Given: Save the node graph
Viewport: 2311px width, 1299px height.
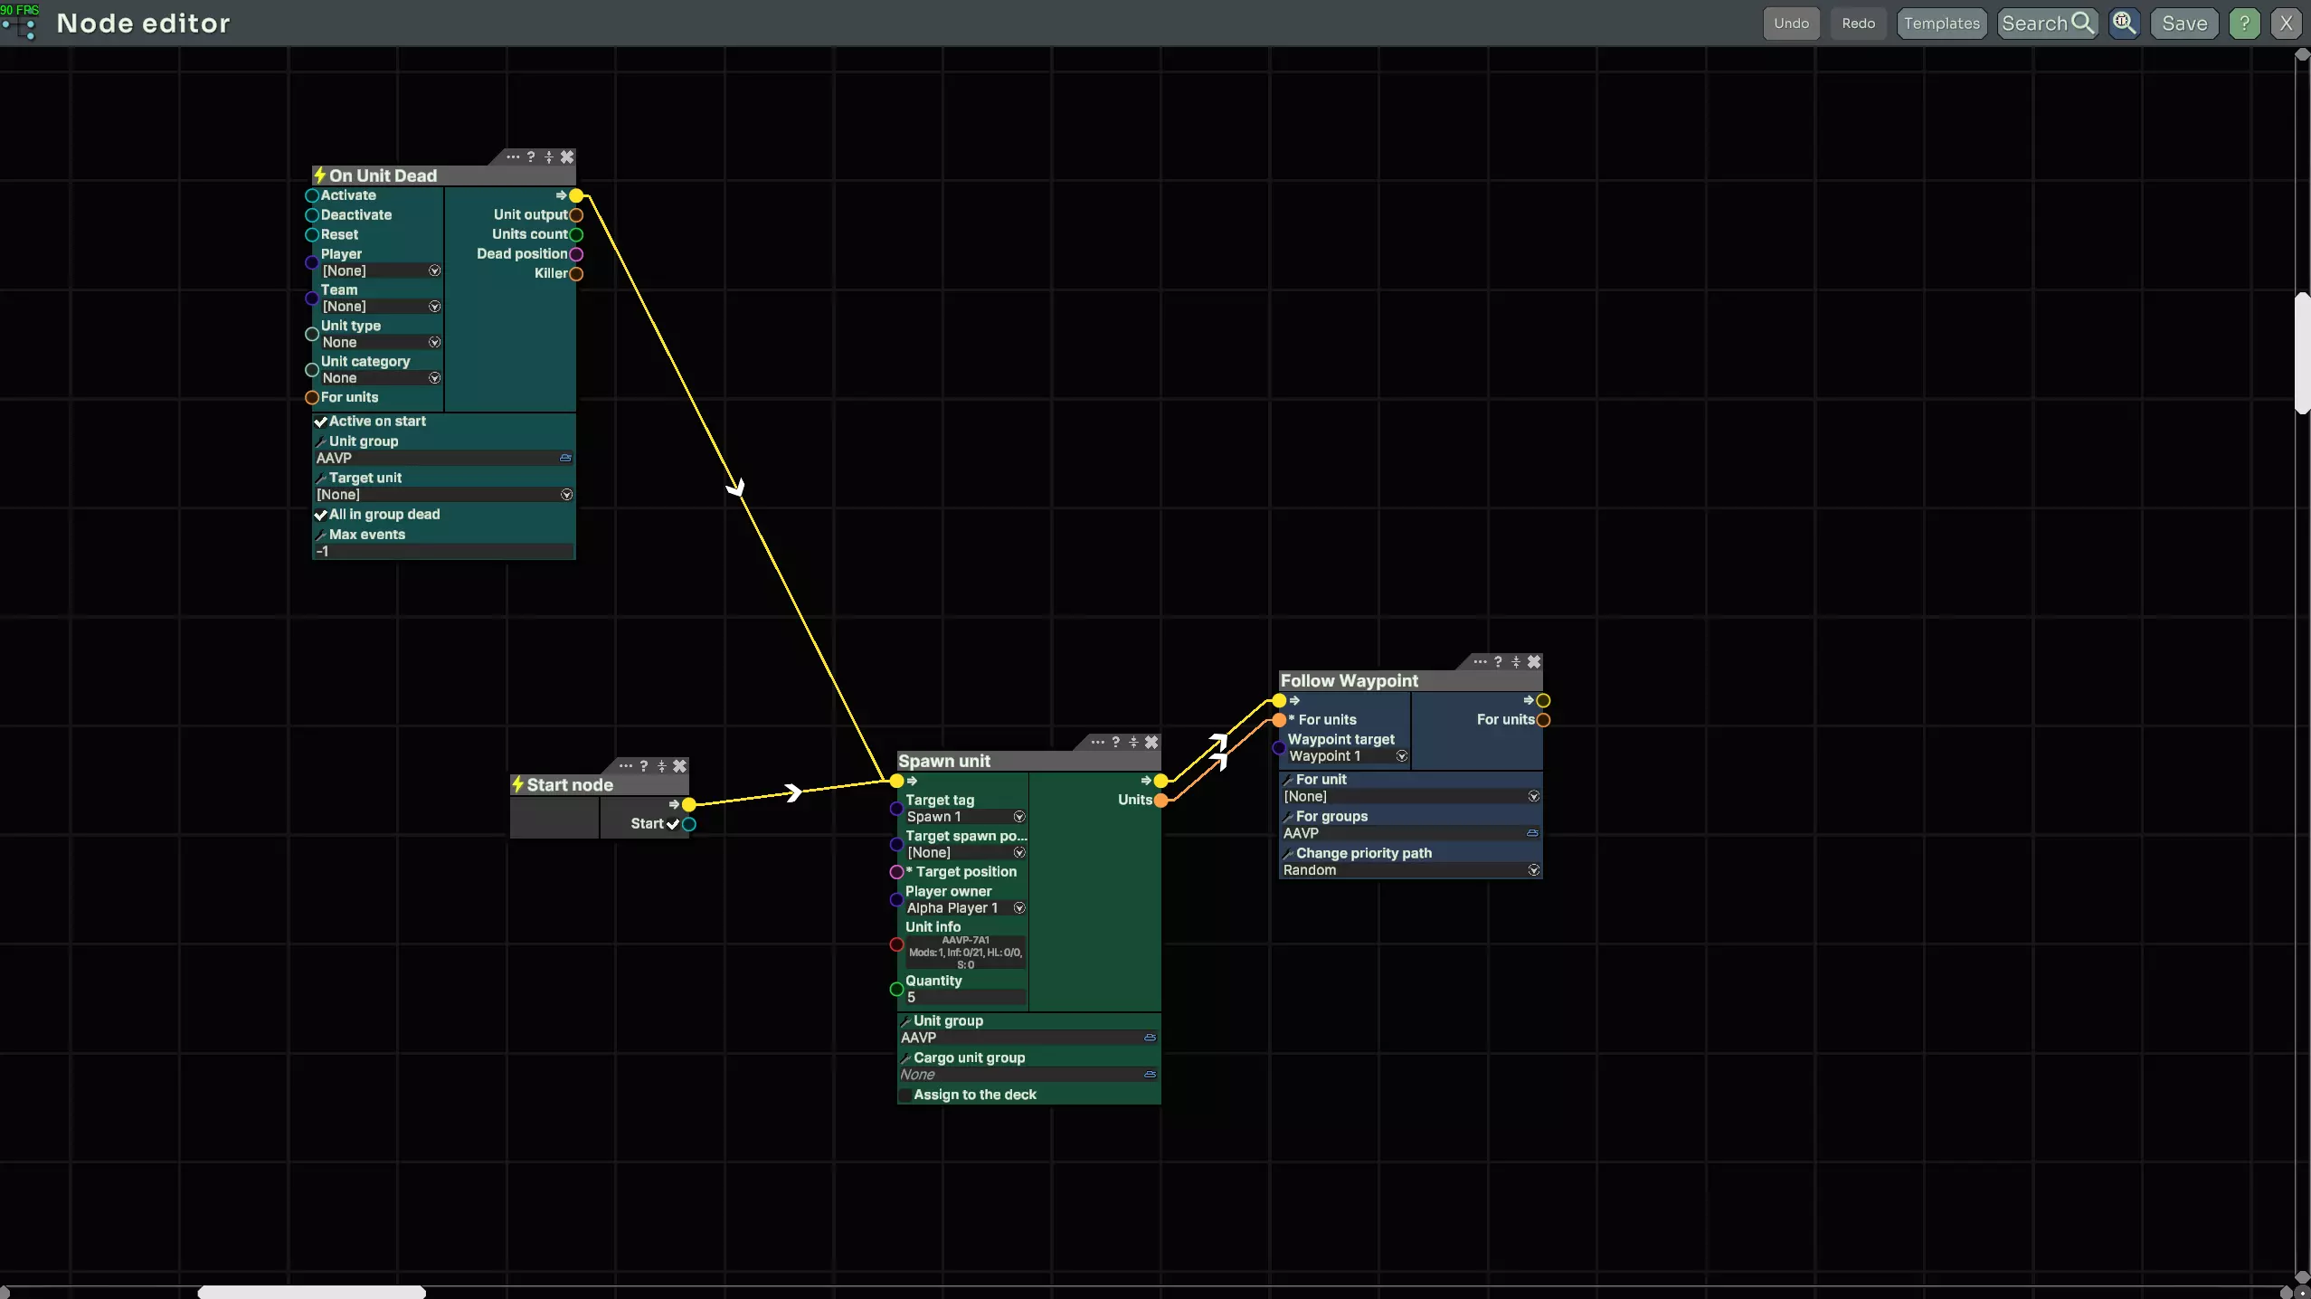Looking at the screenshot, I should coord(2184,24).
